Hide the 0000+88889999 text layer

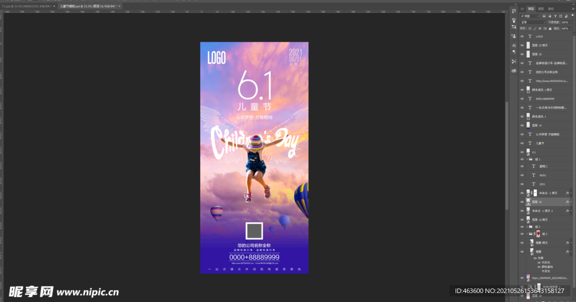522,99
